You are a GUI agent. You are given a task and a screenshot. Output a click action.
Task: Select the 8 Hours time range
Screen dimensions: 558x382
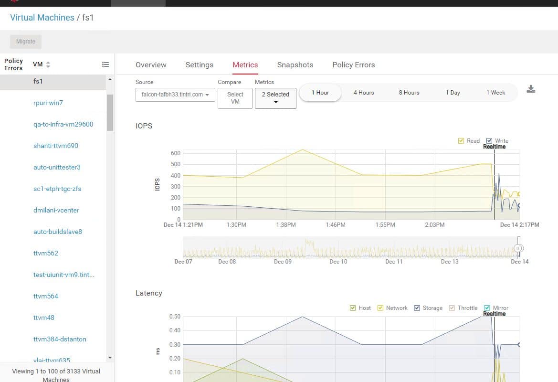pos(409,93)
